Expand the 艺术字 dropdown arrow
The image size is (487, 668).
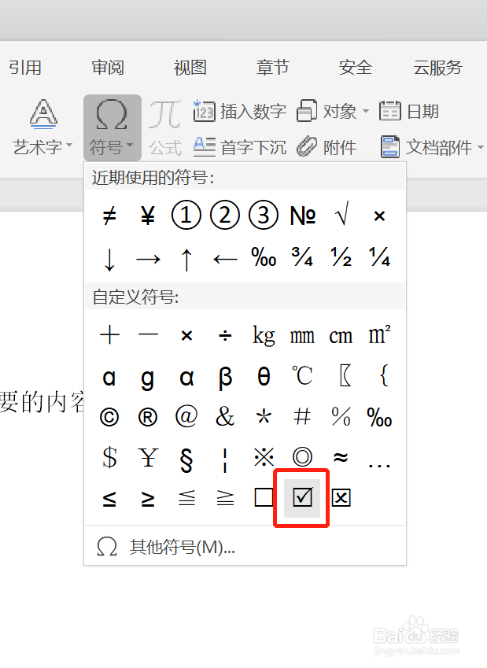69,146
